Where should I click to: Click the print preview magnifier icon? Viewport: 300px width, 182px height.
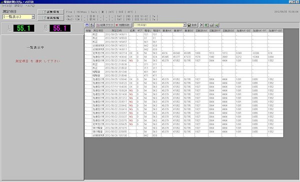pos(216,25)
